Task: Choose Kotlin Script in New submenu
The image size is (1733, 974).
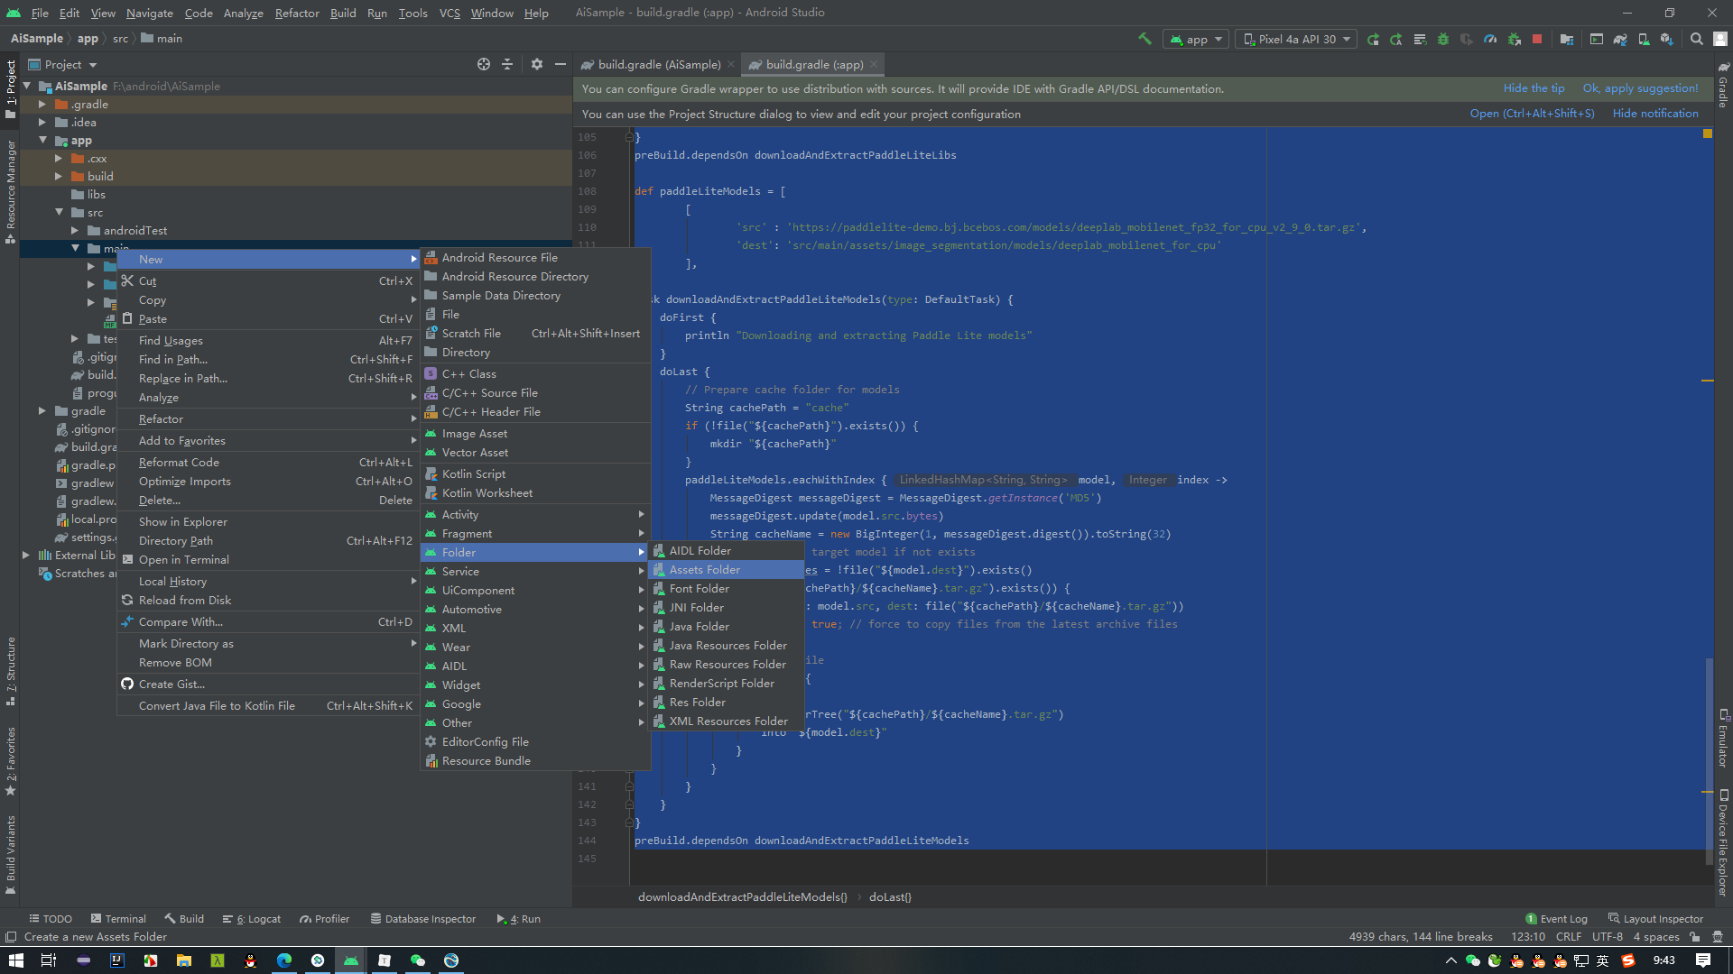Action: tap(535, 474)
